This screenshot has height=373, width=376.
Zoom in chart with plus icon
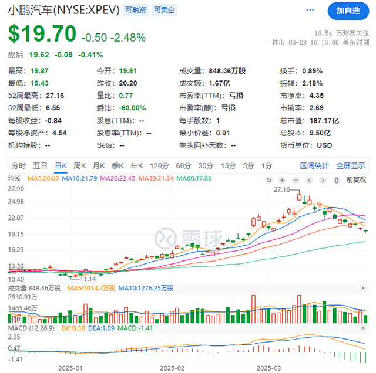click(x=282, y=180)
